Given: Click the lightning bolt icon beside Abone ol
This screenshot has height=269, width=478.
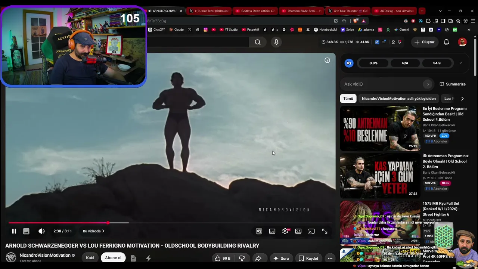Looking at the screenshot, I should [148, 258].
